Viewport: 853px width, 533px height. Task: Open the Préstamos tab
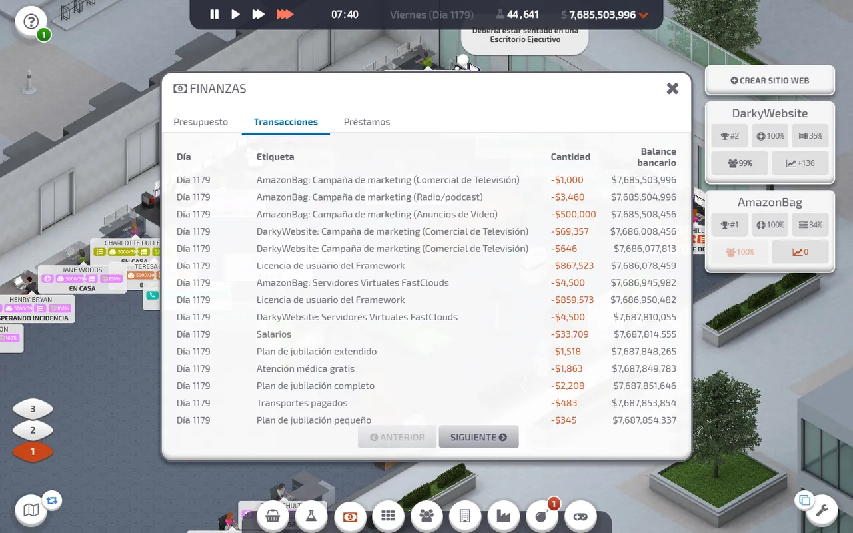pyautogui.click(x=367, y=122)
